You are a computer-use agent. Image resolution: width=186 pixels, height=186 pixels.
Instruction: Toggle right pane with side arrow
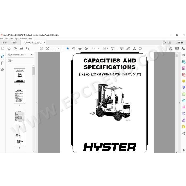click(x=179, y=103)
